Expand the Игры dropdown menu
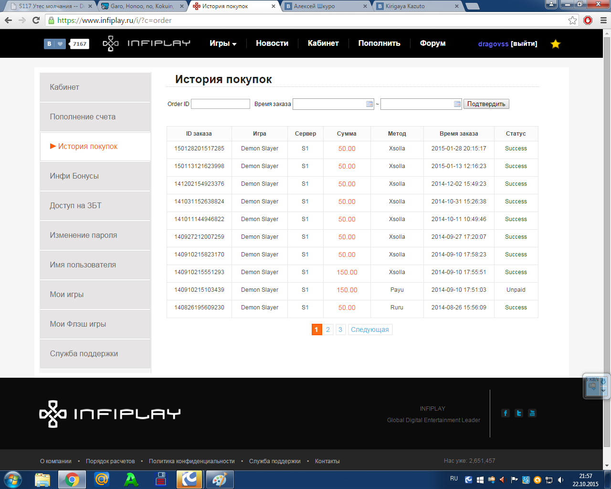The height and width of the screenshot is (489, 611). pyautogui.click(x=223, y=43)
